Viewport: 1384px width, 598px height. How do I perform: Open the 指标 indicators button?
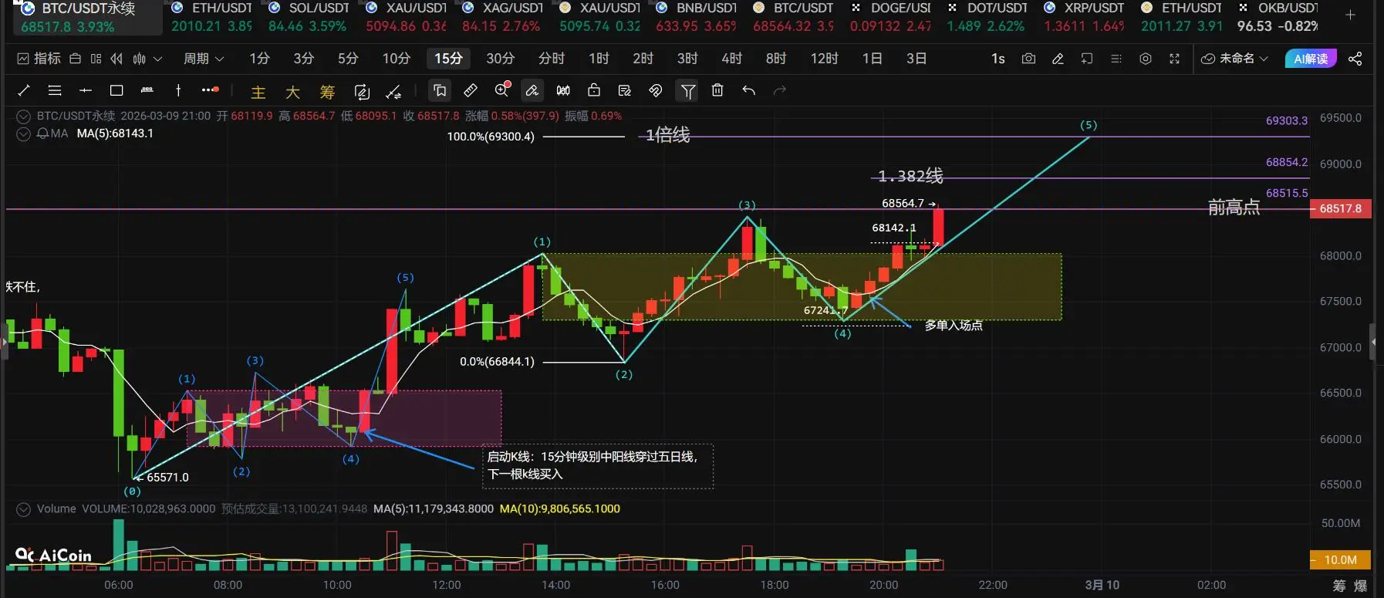coord(39,59)
